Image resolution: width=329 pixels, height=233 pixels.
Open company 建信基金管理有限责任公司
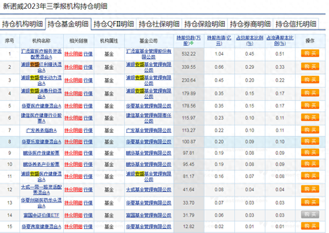pos(149,118)
